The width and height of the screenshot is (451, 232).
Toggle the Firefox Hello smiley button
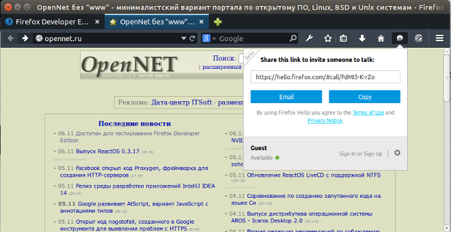400,38
